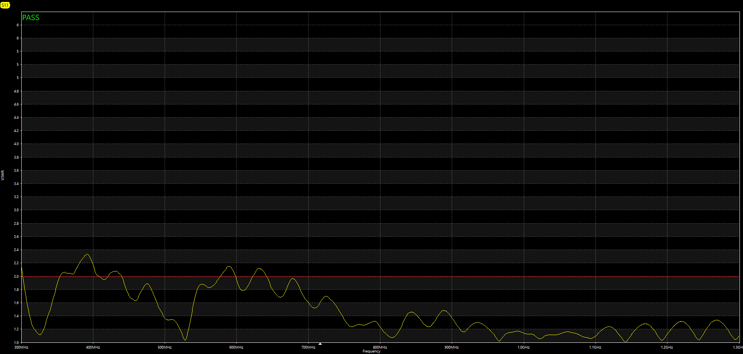Click the Frequency horizontal axis title
The image size is (743, 354).
371,351
